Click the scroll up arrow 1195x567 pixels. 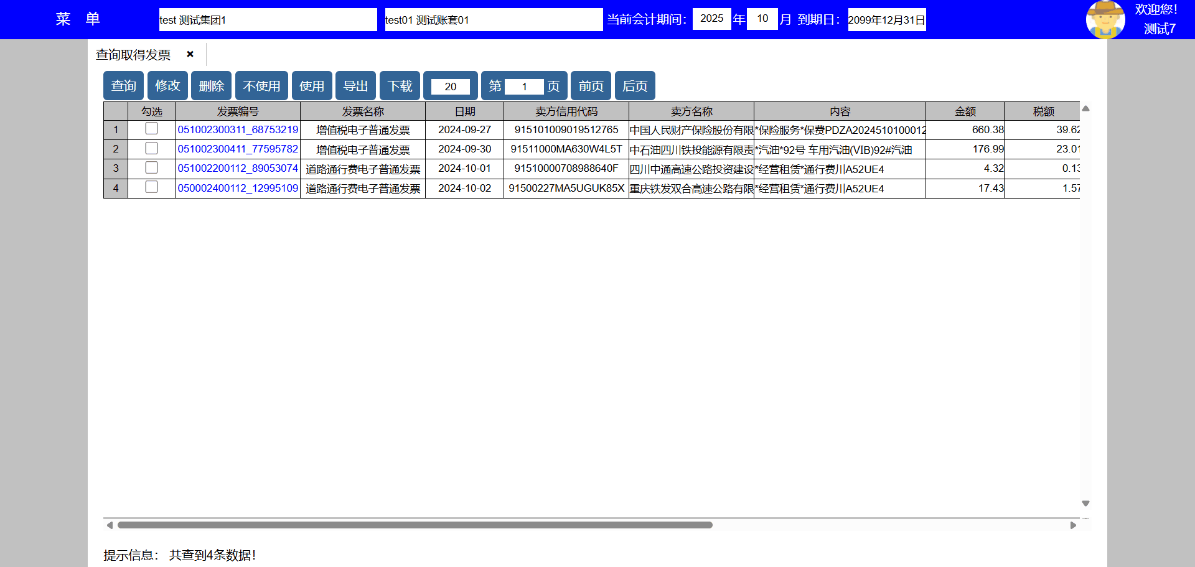1085,108
